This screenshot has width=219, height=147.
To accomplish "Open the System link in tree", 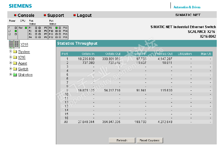I will [24, 52].
